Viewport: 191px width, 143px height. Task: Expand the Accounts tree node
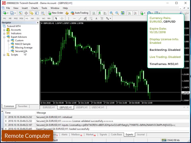click(x=4, y=30)
